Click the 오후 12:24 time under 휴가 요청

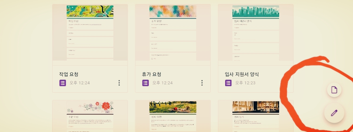point(162,83)
